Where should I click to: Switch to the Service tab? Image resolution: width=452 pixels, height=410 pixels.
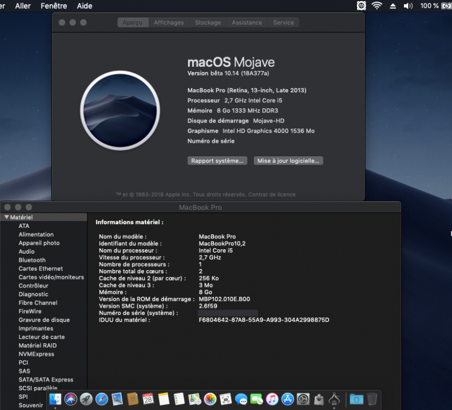click(x=283, y=22)
